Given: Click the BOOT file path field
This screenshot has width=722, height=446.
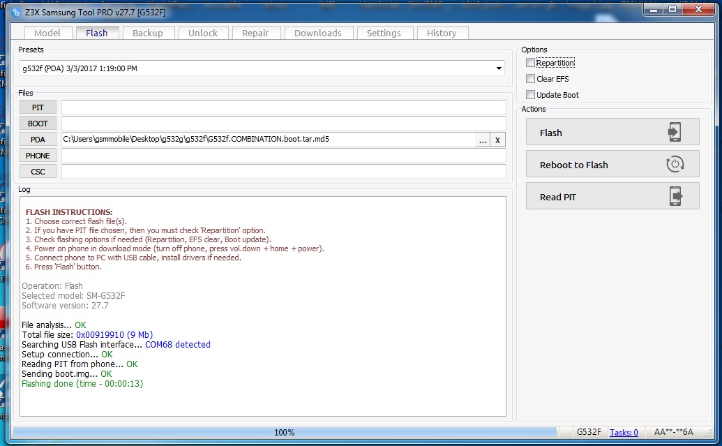Looking at the screenshot, I should [284, 124].
